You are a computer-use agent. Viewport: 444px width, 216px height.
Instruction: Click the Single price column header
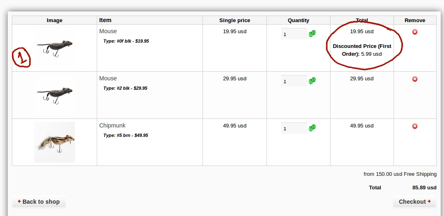pos(235,20)
